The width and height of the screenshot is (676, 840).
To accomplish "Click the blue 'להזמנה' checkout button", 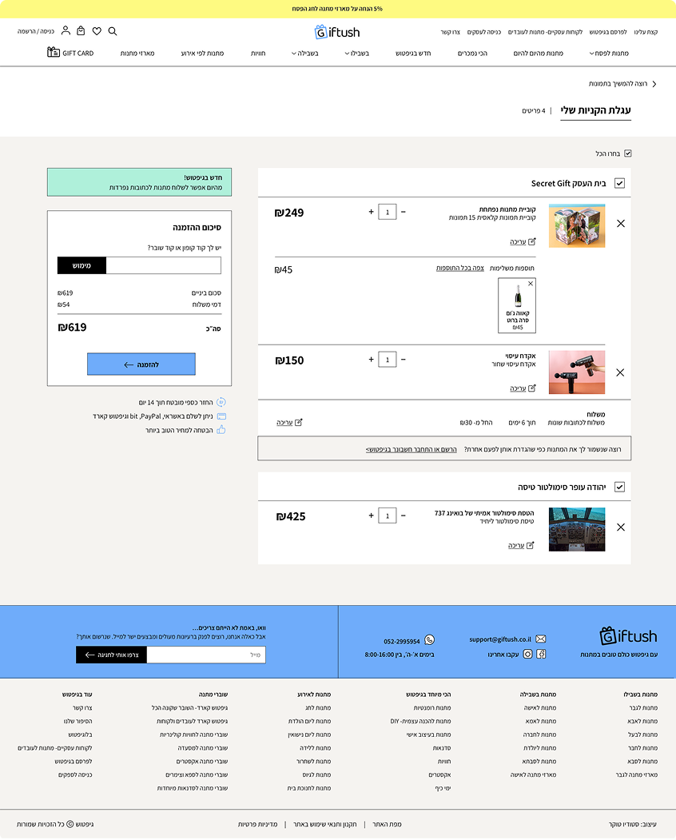I will (x=141, y=364).
